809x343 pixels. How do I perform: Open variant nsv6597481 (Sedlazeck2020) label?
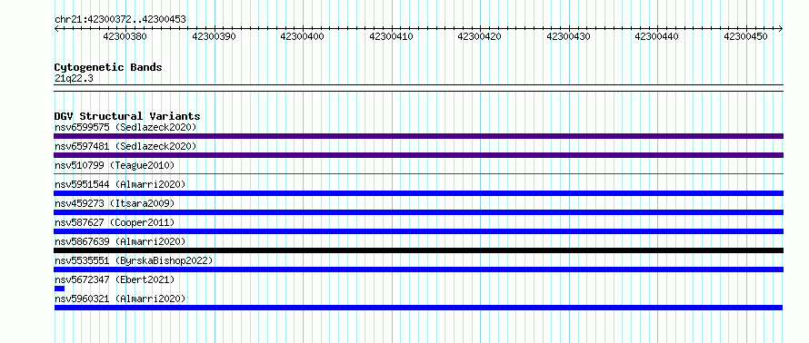click(125, 146)
